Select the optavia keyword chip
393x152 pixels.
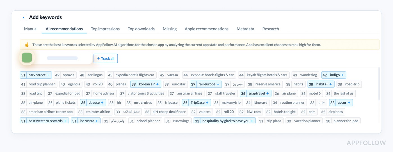[65, 75]
